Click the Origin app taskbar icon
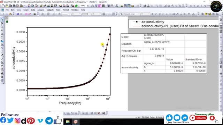Viewport: 223px width, 125px height. click(x=76, y=122)
